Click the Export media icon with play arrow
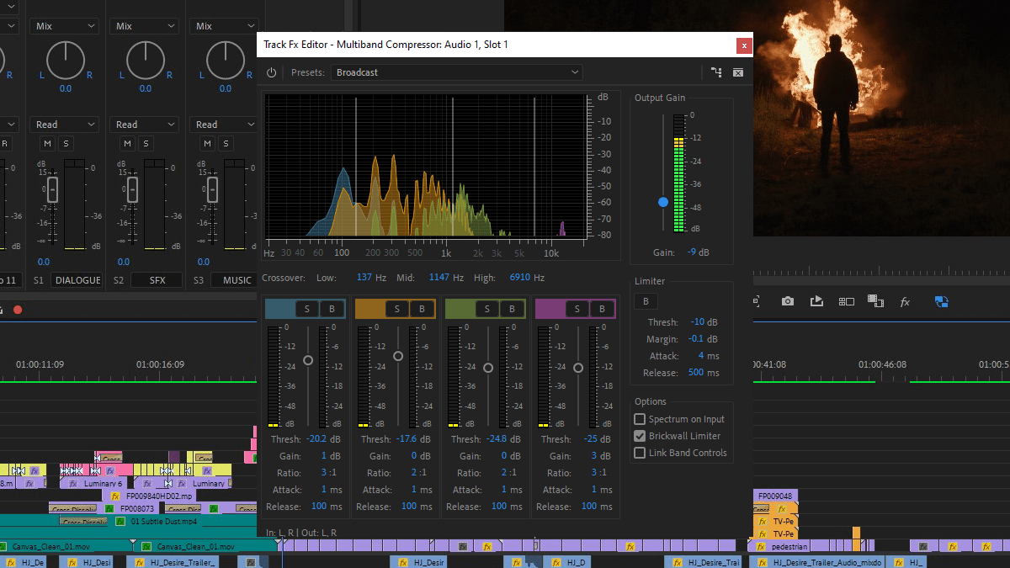Viewport: 1010px width, 568px height. coord(816,300)
